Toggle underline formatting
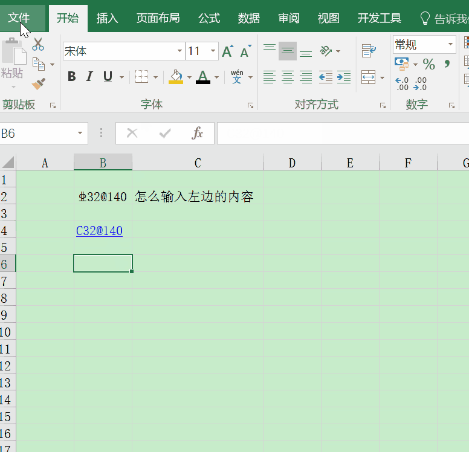This screenshot has width=469, height=452. (108, 77)
